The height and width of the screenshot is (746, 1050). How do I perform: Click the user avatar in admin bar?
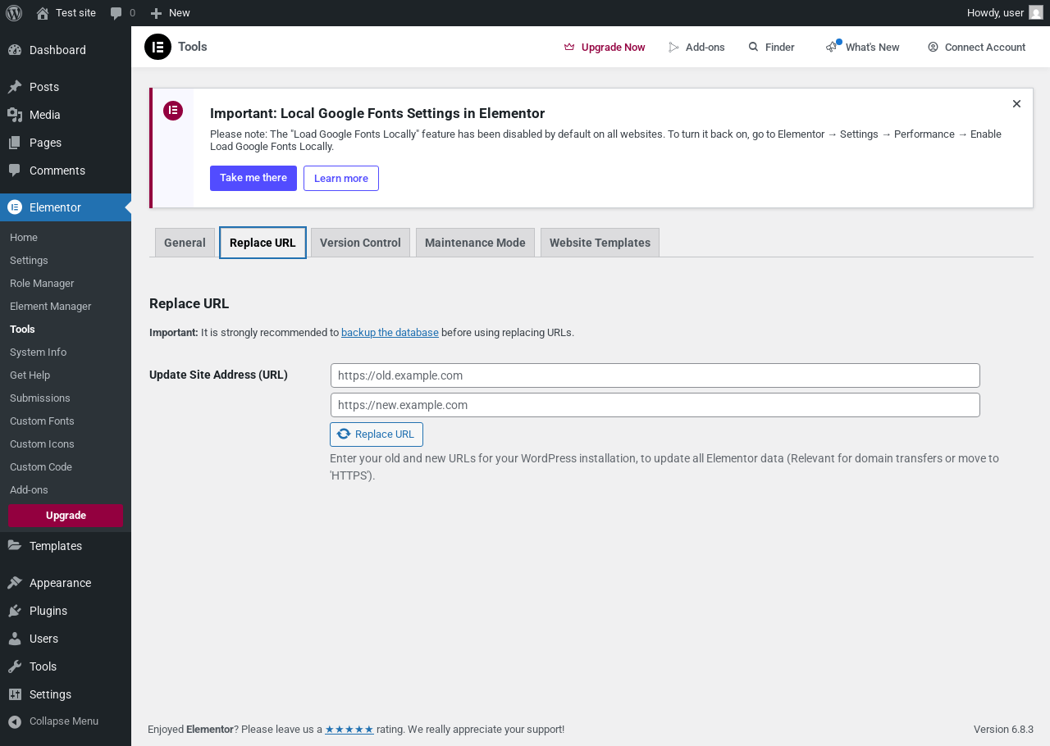pyautogui.click(x=1036, y=13)
